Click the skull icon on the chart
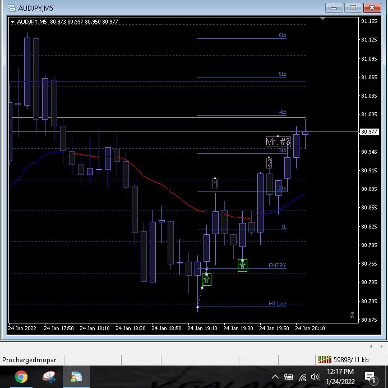The width and height of the screenshot is (388, 388). coord(352,315)
